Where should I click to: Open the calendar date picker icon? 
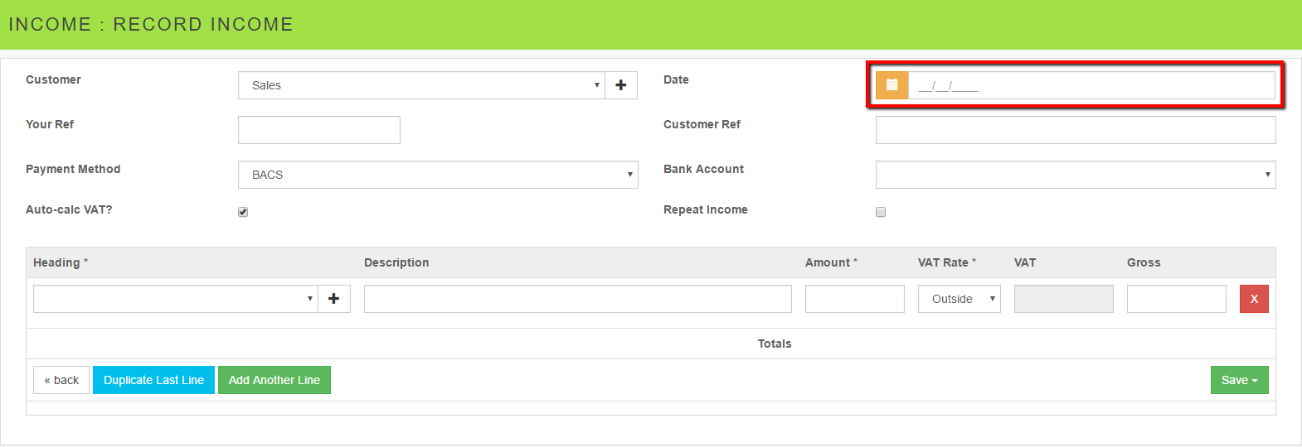click(892, 85)
